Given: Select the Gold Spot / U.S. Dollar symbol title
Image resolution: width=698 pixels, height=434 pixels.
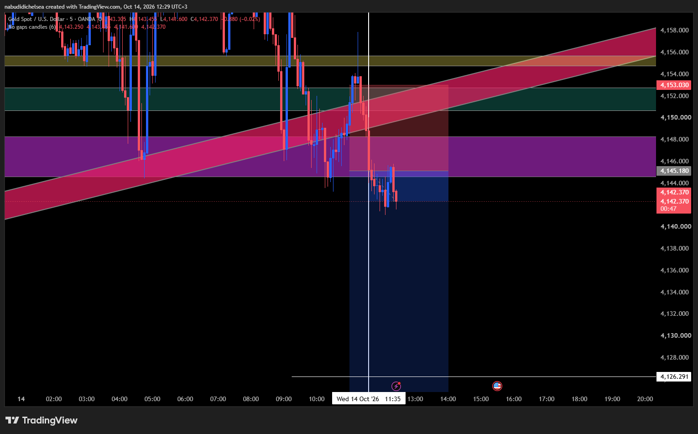Looking at the screenshot, I should (36, 19).
